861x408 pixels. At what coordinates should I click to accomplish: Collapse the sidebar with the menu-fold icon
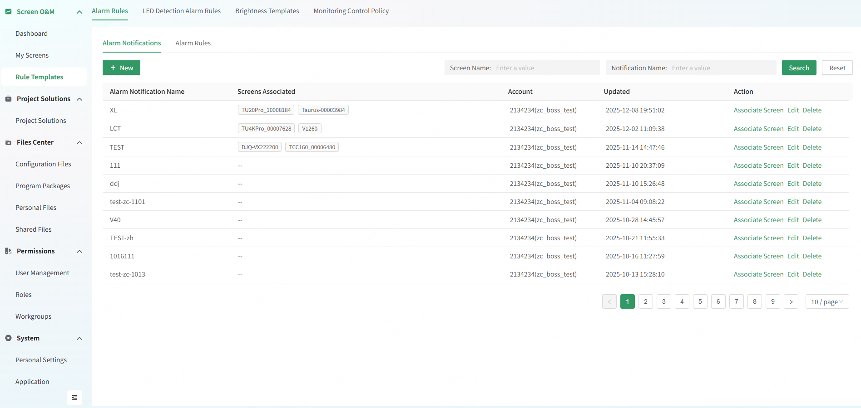tap(74, 398)
